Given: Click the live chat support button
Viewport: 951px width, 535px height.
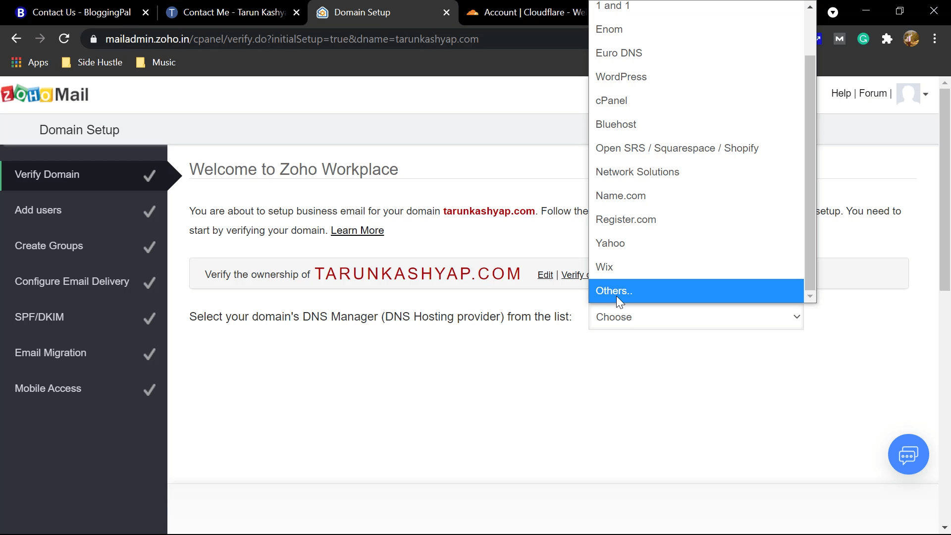Looking at the screenshot, I should [908, 454].
